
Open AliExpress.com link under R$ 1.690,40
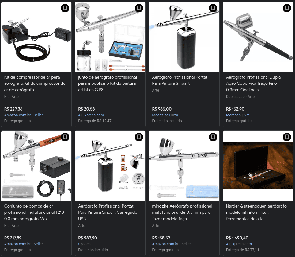[239, 244]
